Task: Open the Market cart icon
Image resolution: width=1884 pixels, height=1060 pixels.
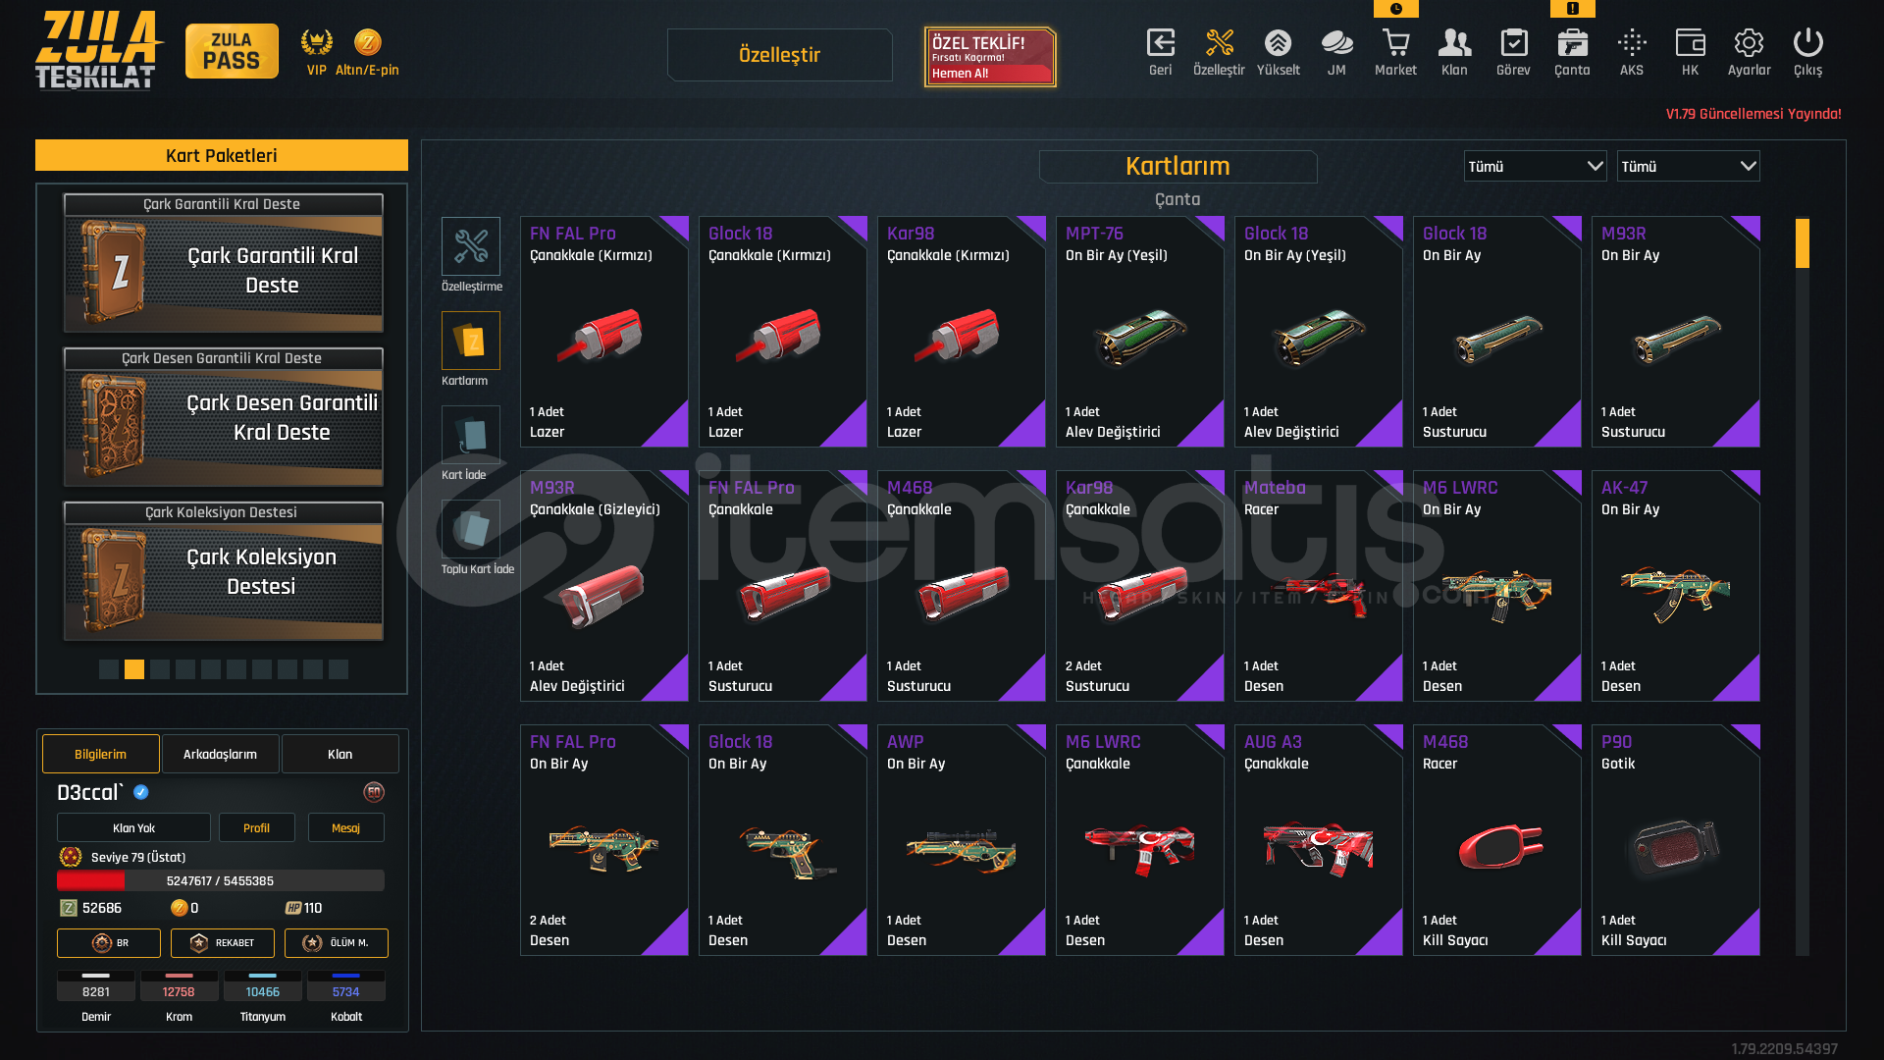Action: click(1395, 43)
